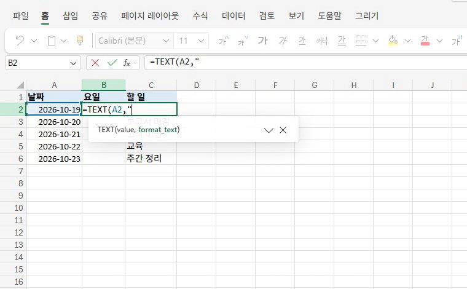This screenshot has height=289, width=467.
Task: Open the font size 11 dropdown
Action: [202, 41]
